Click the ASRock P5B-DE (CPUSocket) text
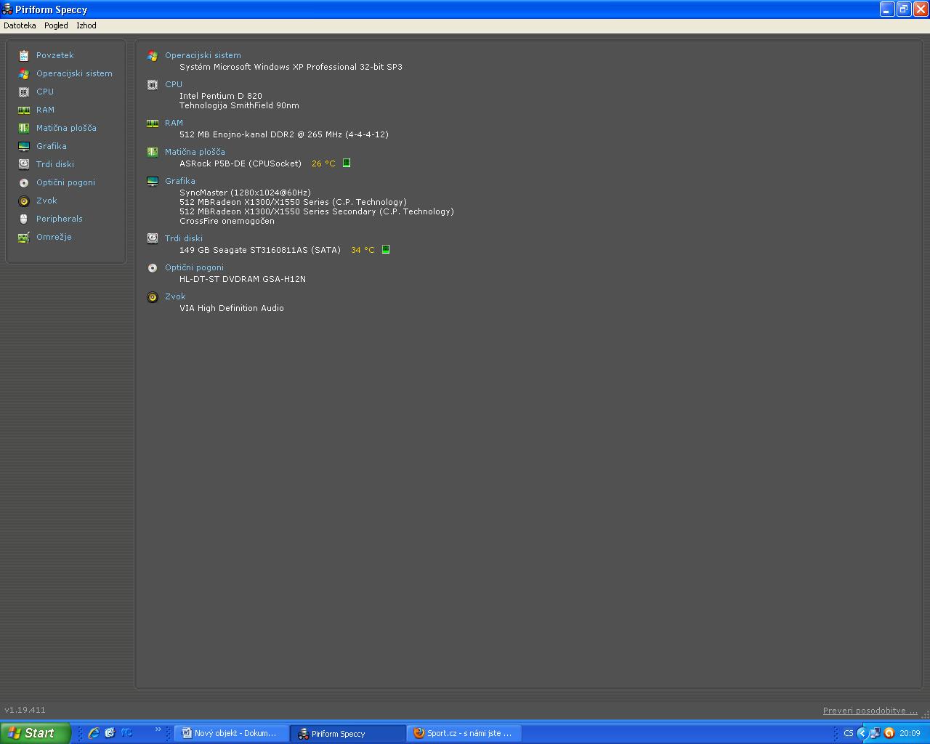This screenshot has width=930, height=744. point(240,163)
